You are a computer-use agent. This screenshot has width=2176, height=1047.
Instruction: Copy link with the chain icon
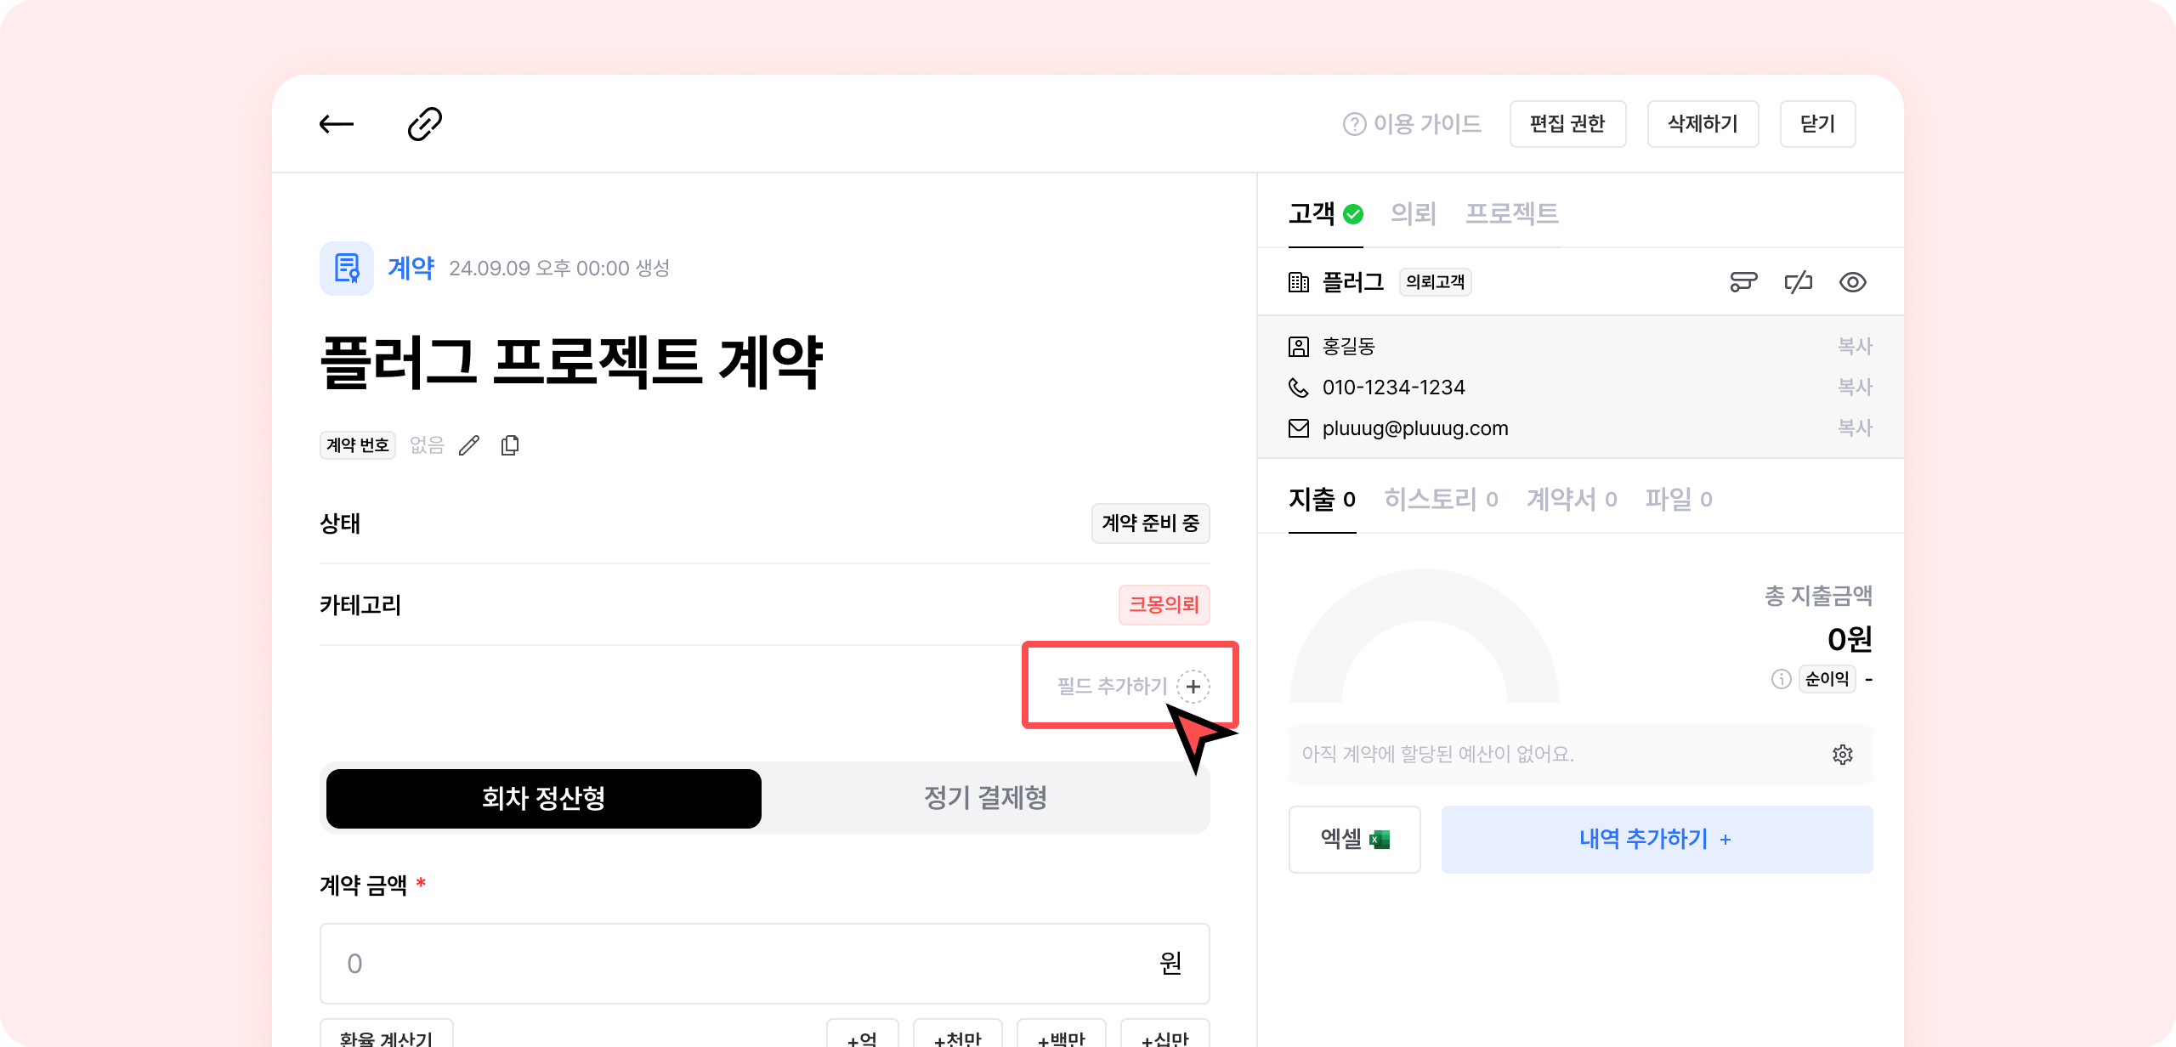pyautogui.click(x=424, y=124)
